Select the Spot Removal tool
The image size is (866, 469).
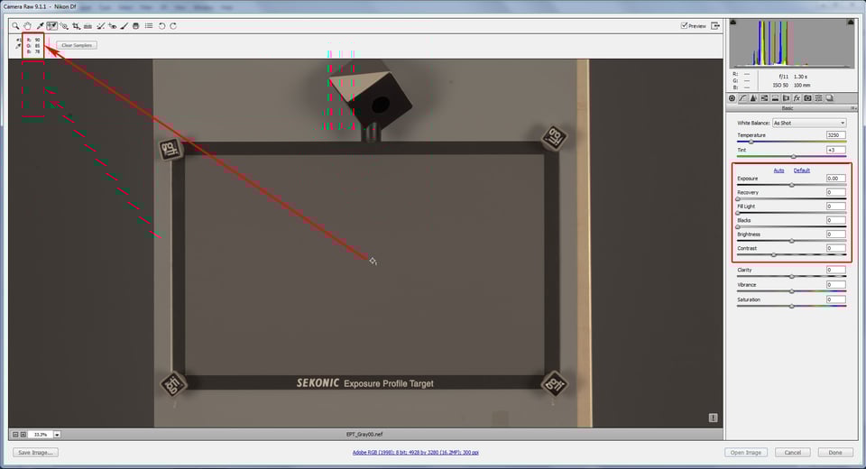pos(100,26)
